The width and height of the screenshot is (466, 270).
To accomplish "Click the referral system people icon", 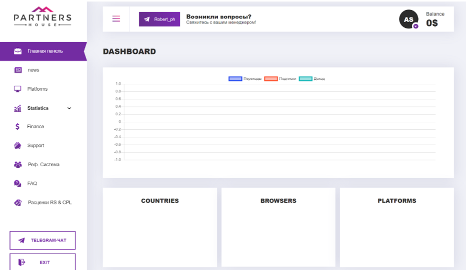I will coord(18,165).
